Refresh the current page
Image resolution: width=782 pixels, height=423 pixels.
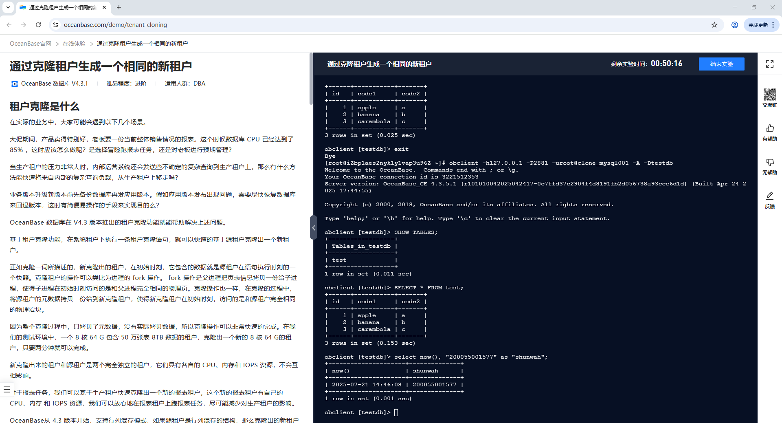pyautogui.click(x=38, y=25)
